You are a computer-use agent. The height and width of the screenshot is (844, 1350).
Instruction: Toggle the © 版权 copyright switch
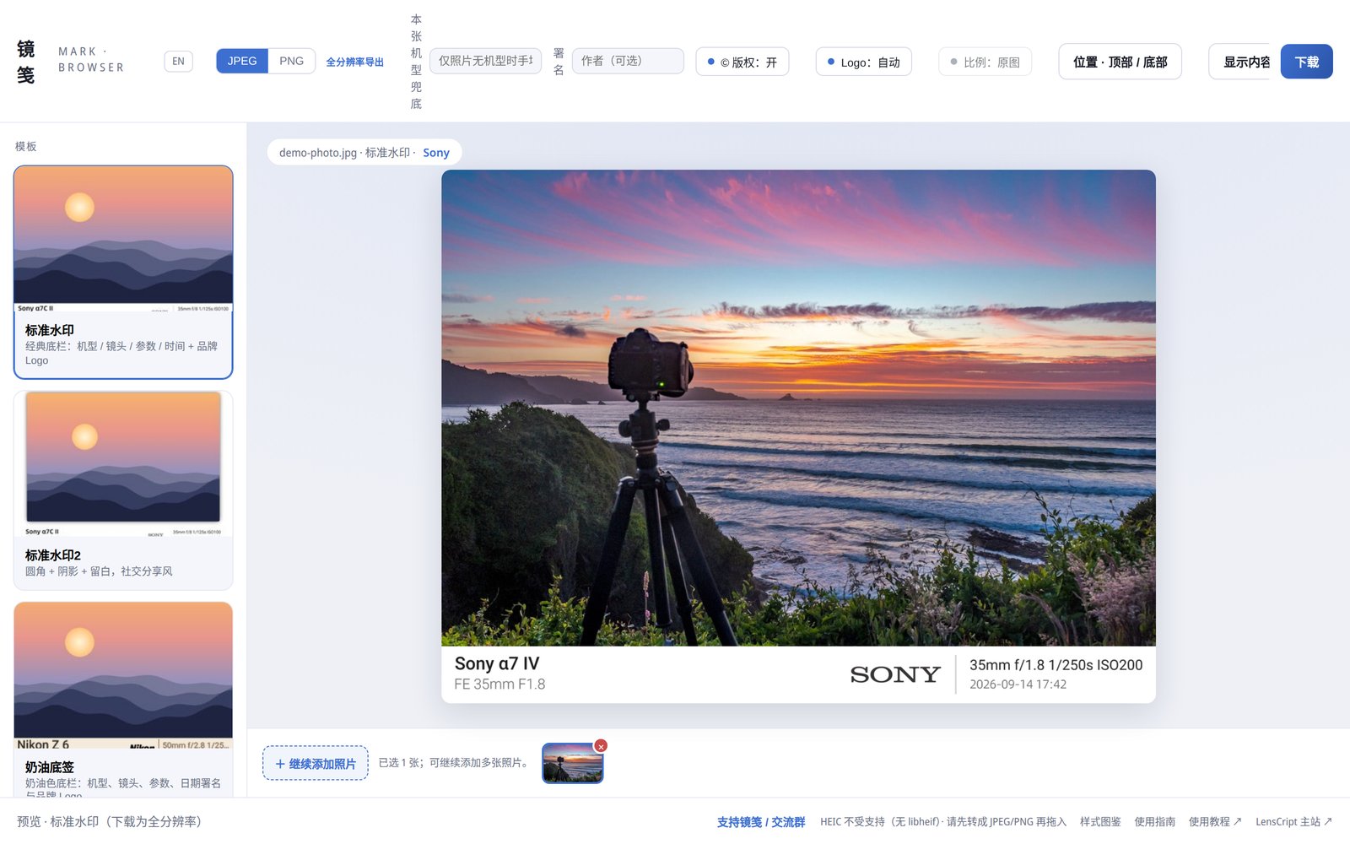coord(742,62)
